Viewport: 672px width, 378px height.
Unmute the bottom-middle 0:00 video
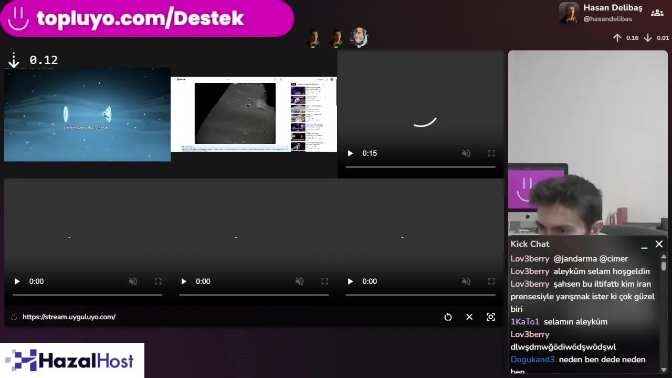(299, 281)
